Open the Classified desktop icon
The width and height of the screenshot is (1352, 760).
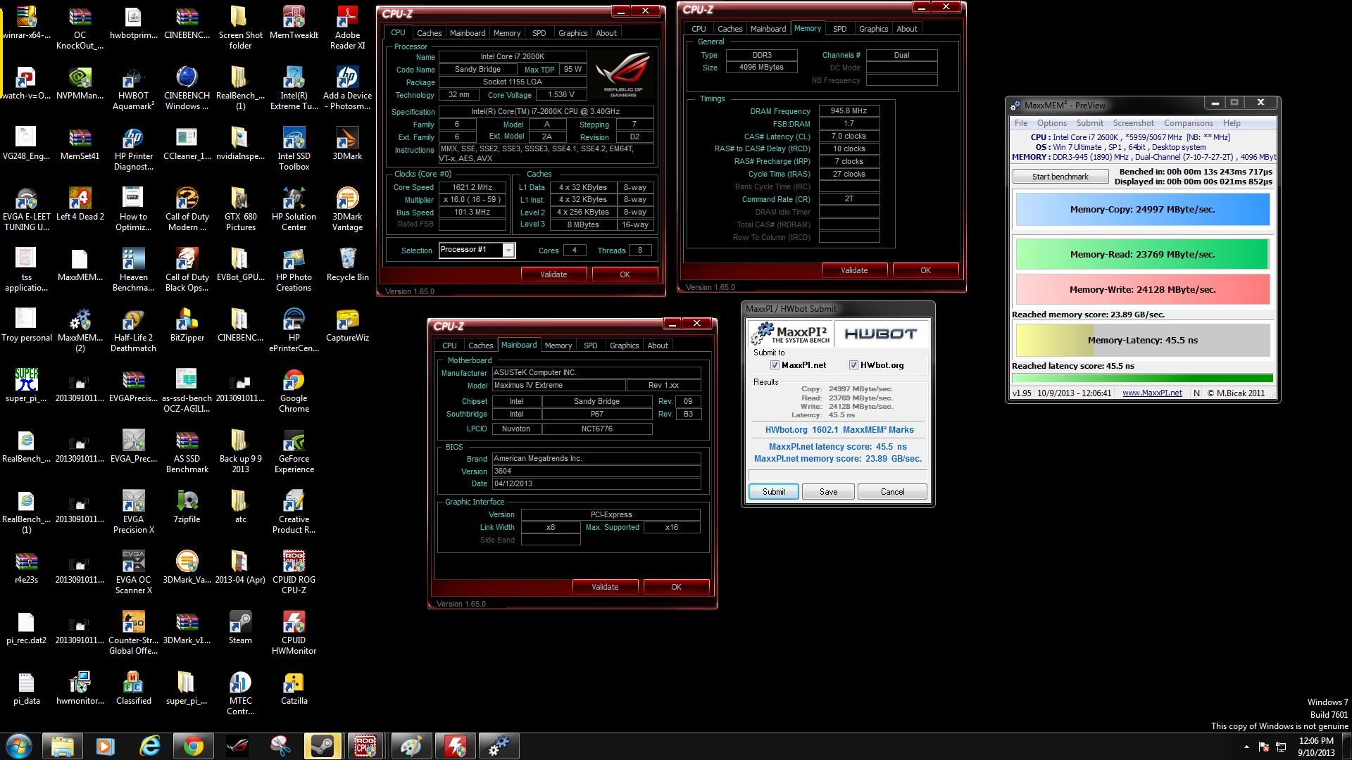pos(133,688)
